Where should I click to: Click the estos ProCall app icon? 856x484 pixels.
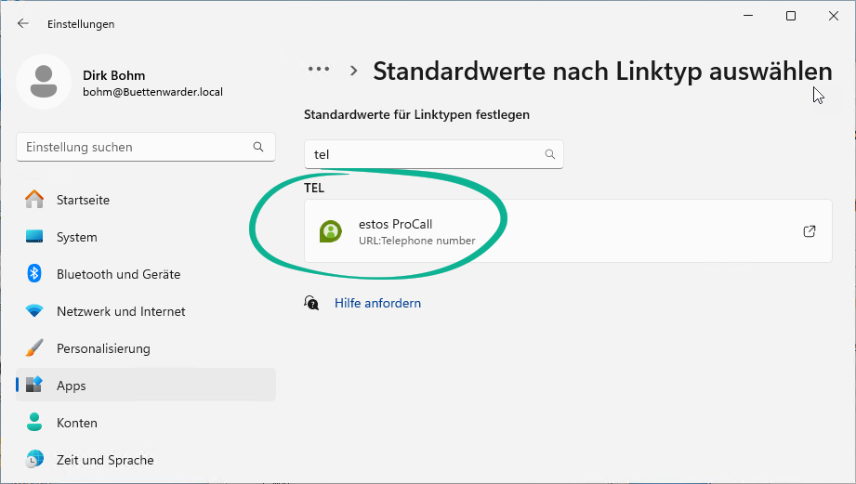click(x=330, y=231)
